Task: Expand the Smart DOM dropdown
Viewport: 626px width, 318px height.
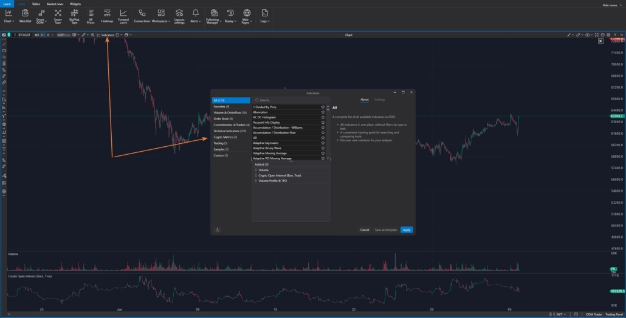Action: tap(46, 21)
